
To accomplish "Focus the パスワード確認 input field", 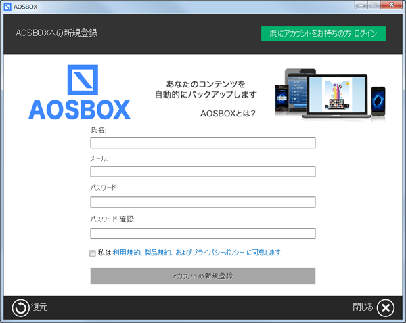I will coord(203,234).
